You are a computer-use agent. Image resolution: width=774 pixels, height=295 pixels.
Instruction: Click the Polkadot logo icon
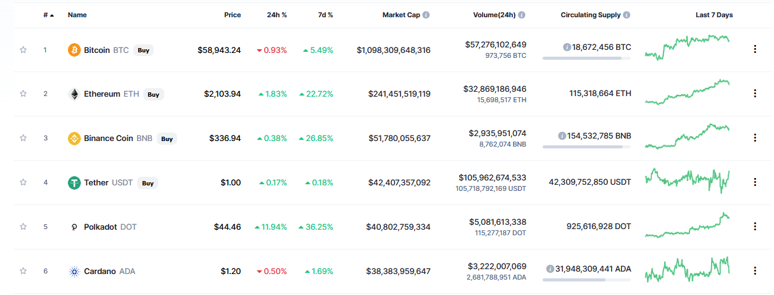[74, 227]
